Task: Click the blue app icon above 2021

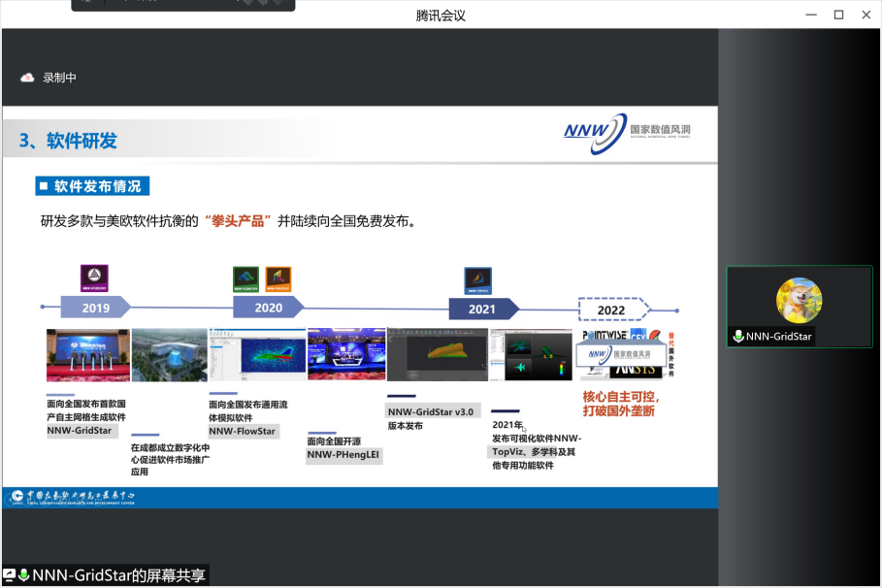Action: (x=477, y=280)
